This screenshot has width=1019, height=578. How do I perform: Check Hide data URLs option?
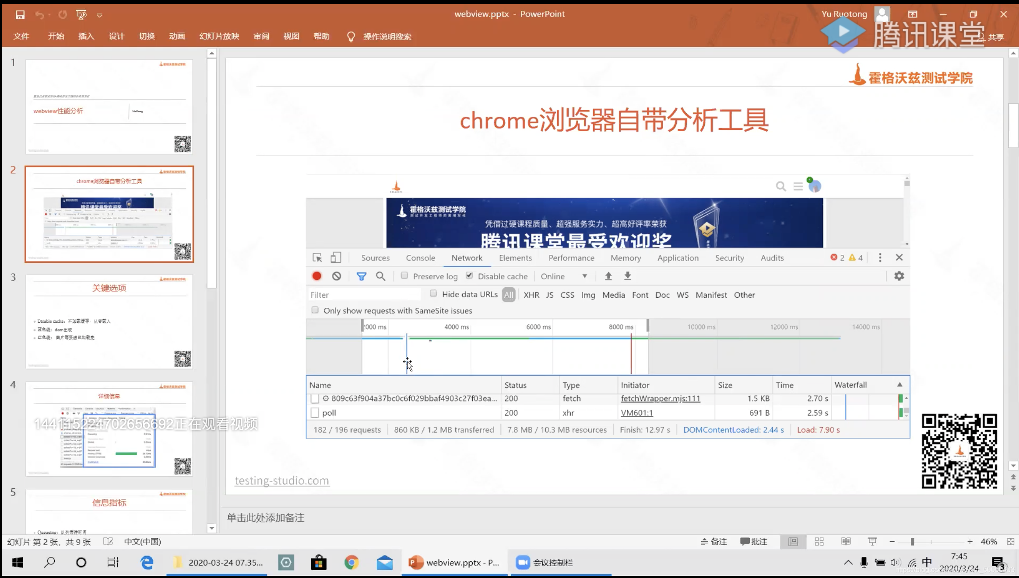433,294
